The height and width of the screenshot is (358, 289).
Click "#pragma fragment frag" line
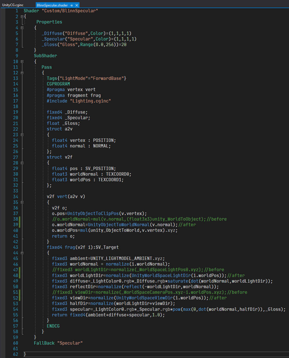[x=74, y=95]
